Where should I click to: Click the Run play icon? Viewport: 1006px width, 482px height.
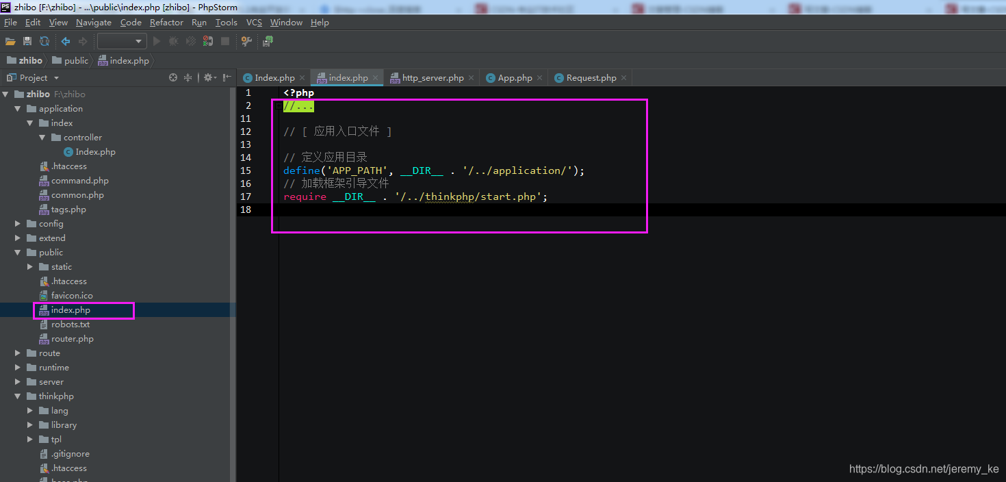pyautogui.click(x=157, y=42)
